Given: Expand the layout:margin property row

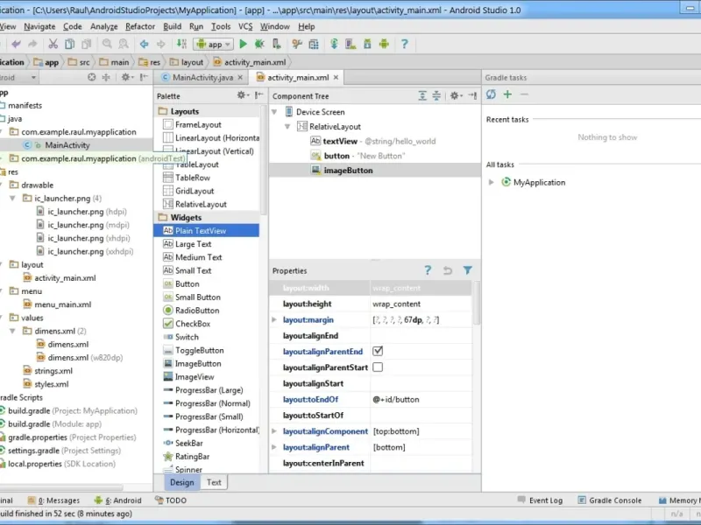Looking at the screenshot, I should (x=275, y=320).
